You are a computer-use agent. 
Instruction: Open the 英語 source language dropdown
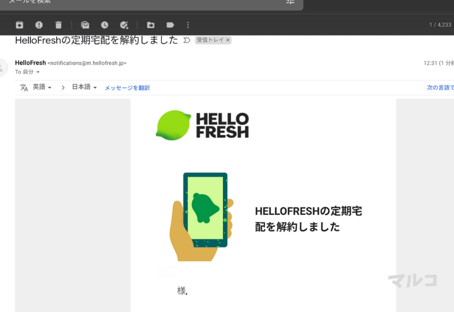[42, 87]
